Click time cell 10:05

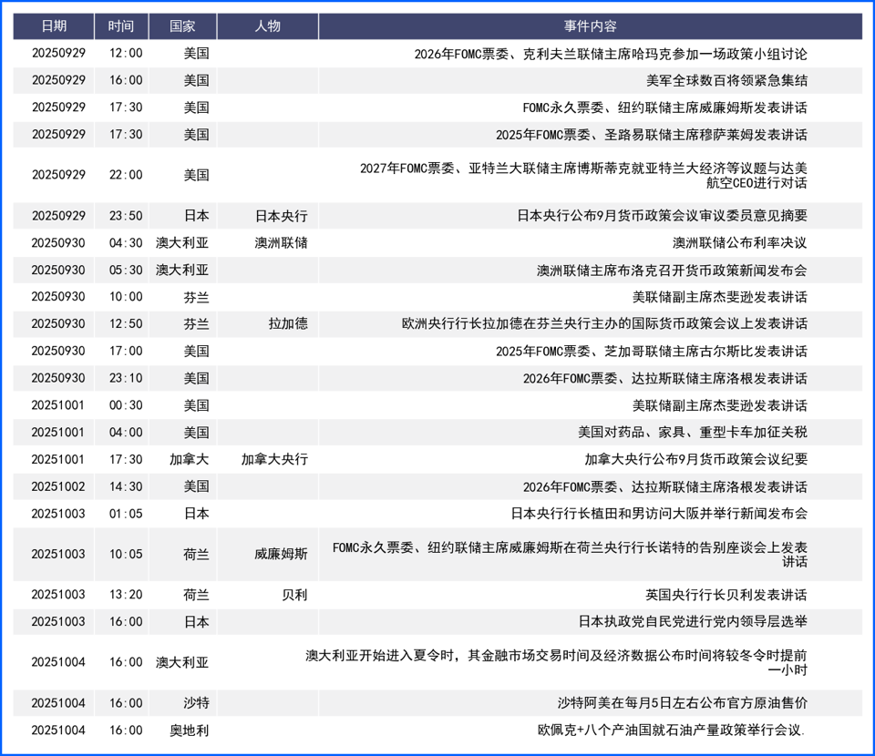(126, 554)
